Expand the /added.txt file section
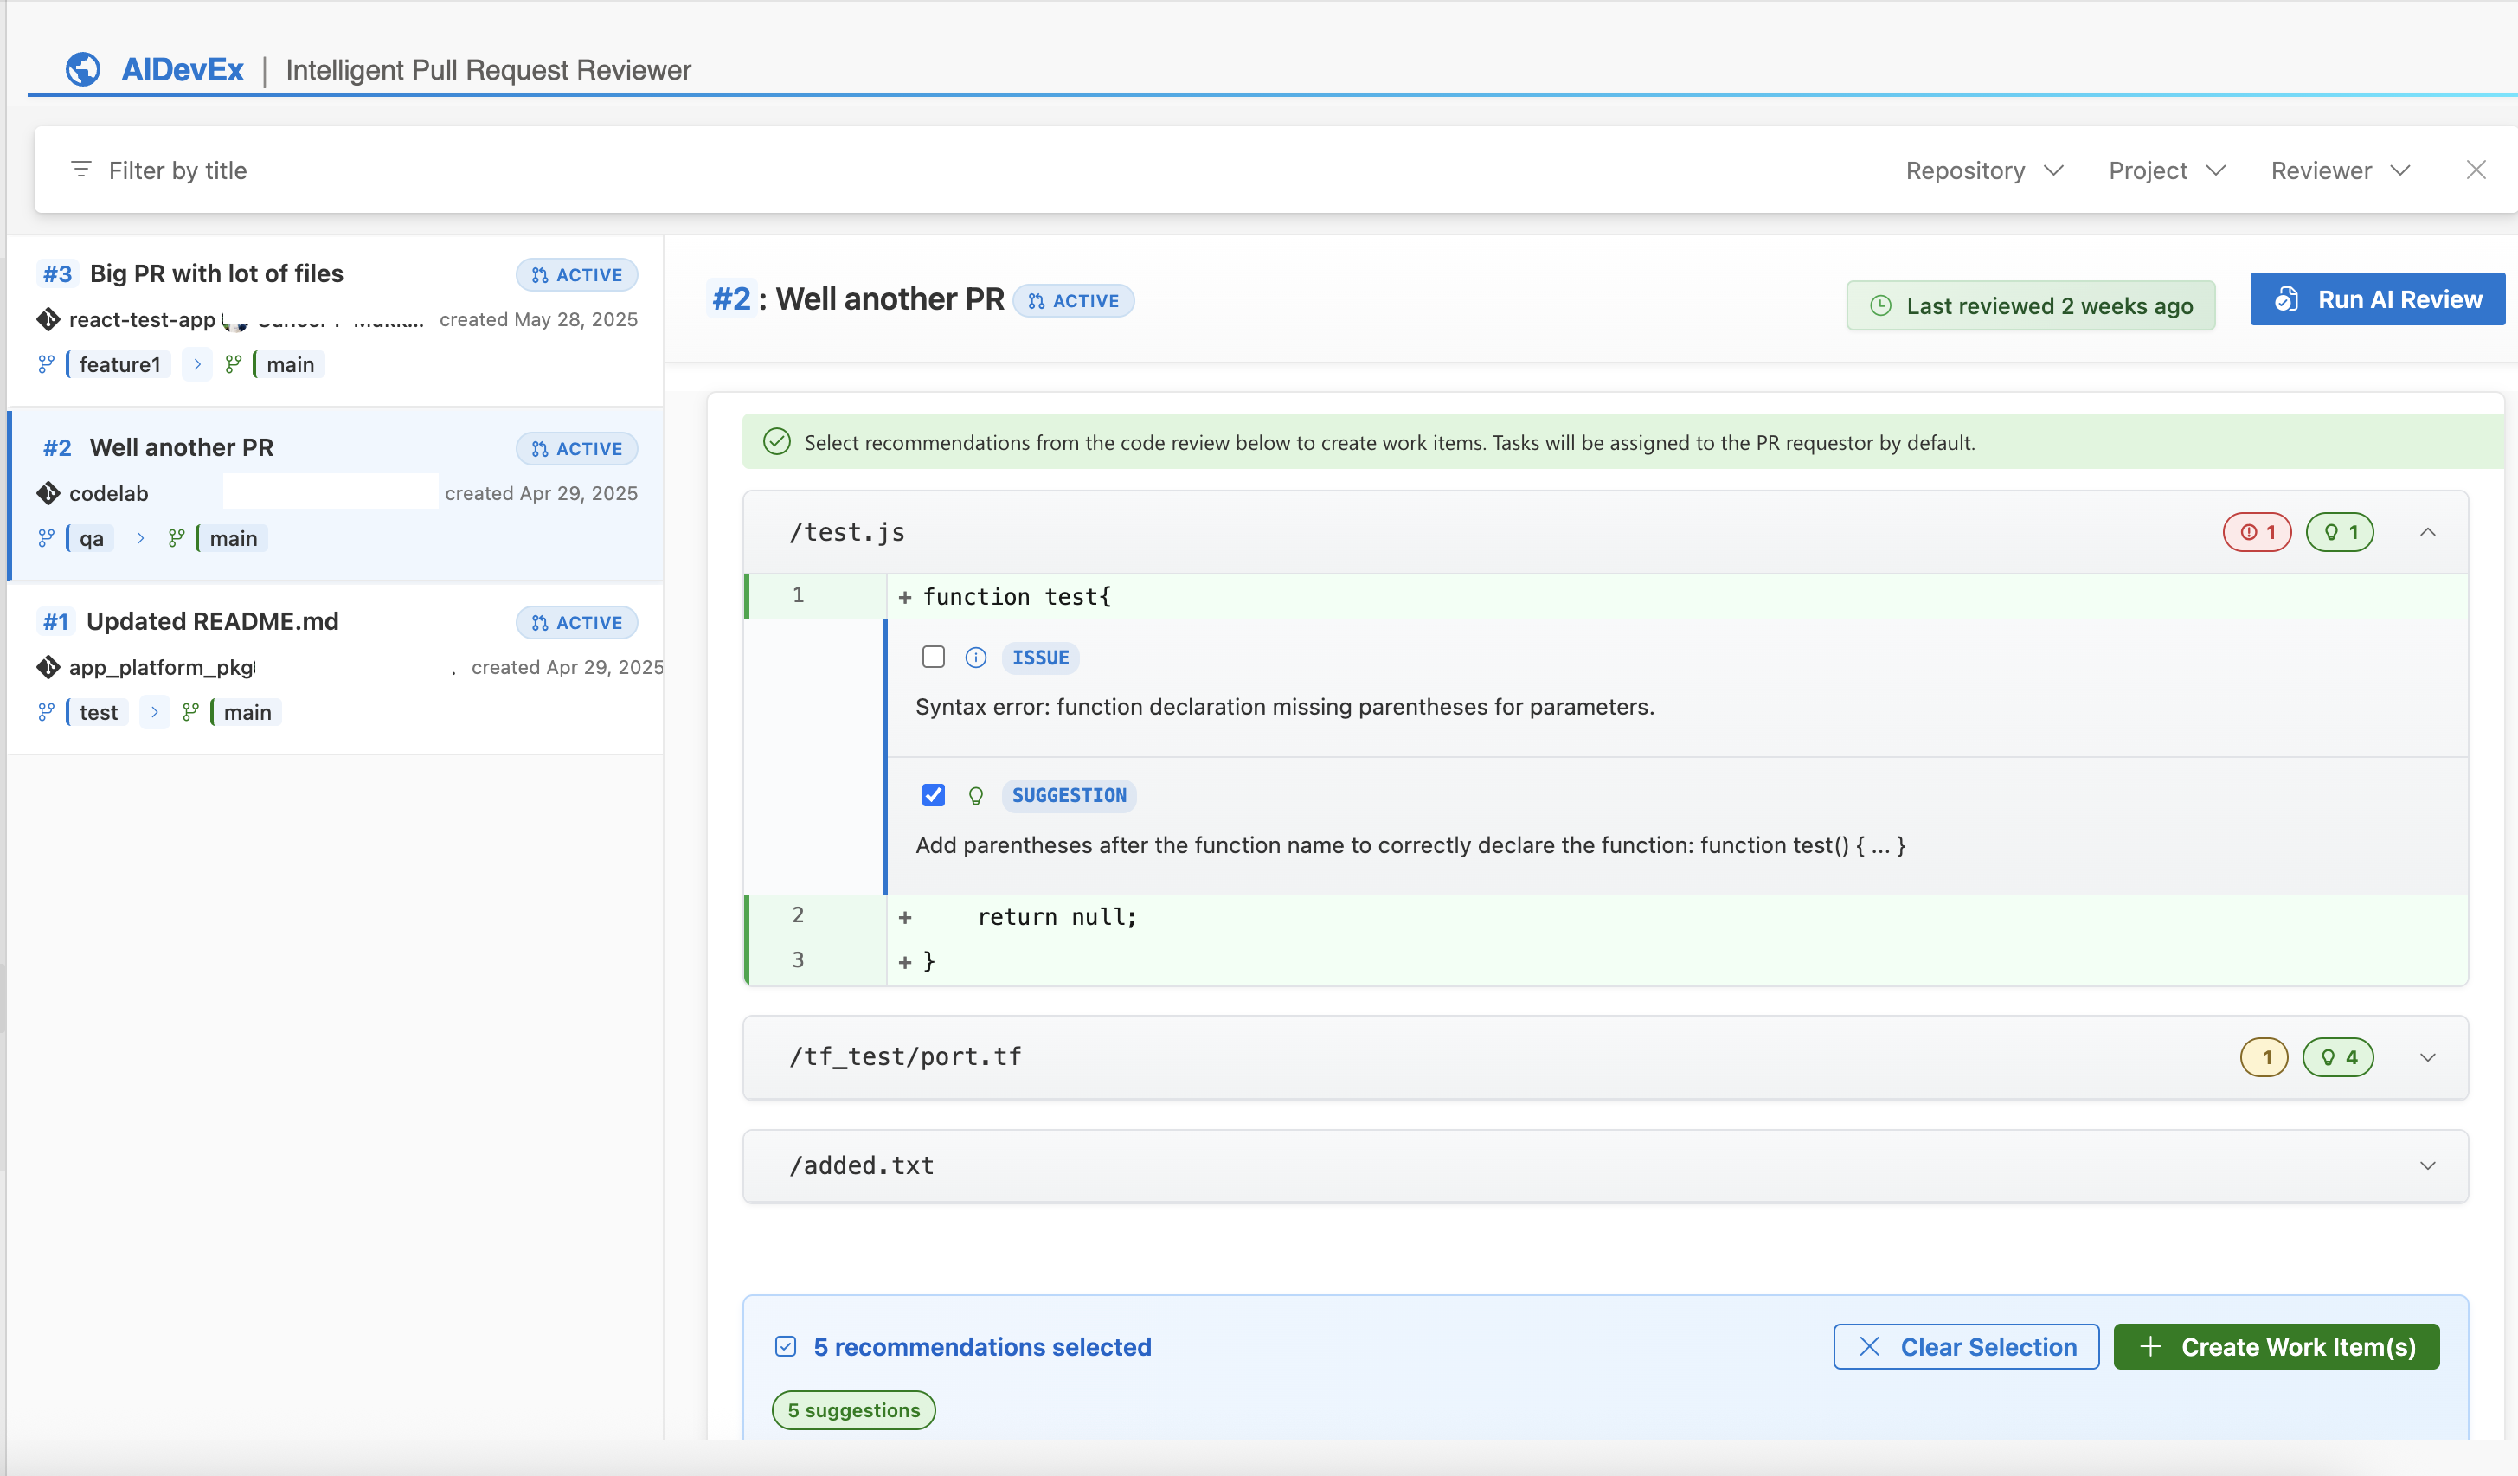This screenshot has width=2518, height=1476. click(x=2428, y=1165)
